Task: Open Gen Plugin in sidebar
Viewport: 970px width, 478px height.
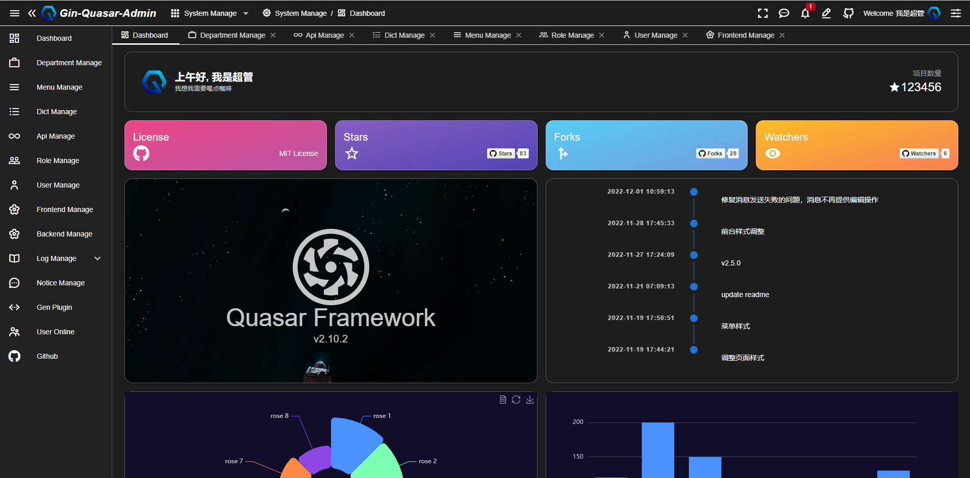Action: pyautogui.click(x=56, y=307)
